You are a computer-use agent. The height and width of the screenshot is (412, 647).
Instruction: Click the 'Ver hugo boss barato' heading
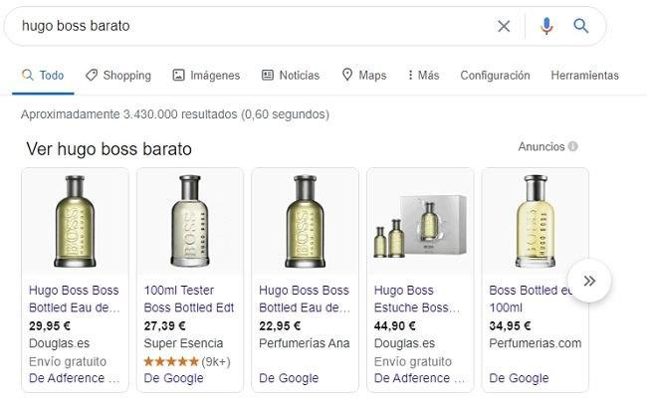coord(108,149)
